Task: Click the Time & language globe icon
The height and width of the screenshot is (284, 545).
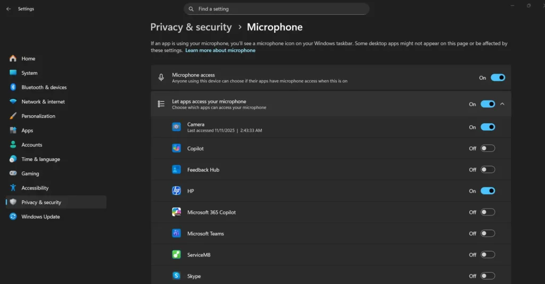Action: coord(13,159)
